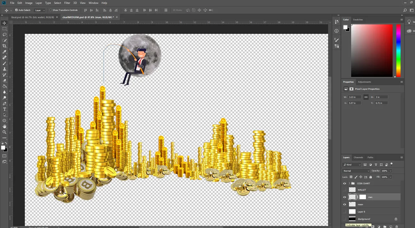Open the Opacity slider dropdown arrow
Image resolution: width=415 pixels, height=228 pixels.
coord(390,171)
